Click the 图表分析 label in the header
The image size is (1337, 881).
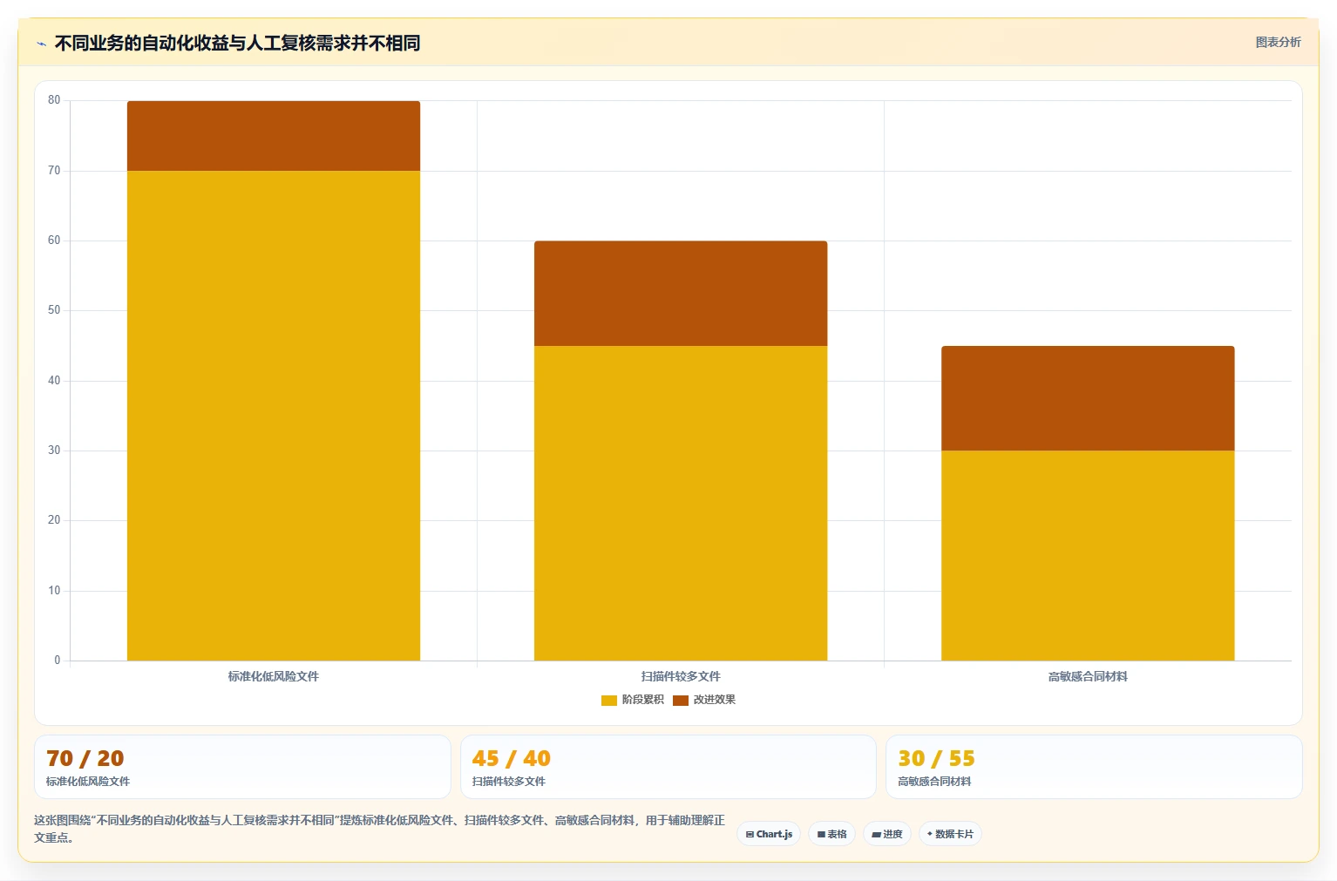click(x=1278, y=42)
